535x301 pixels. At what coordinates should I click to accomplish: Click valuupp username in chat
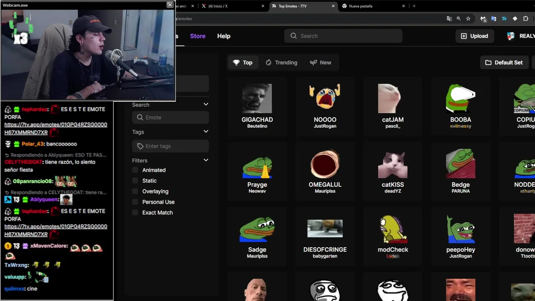coord(15,277)
